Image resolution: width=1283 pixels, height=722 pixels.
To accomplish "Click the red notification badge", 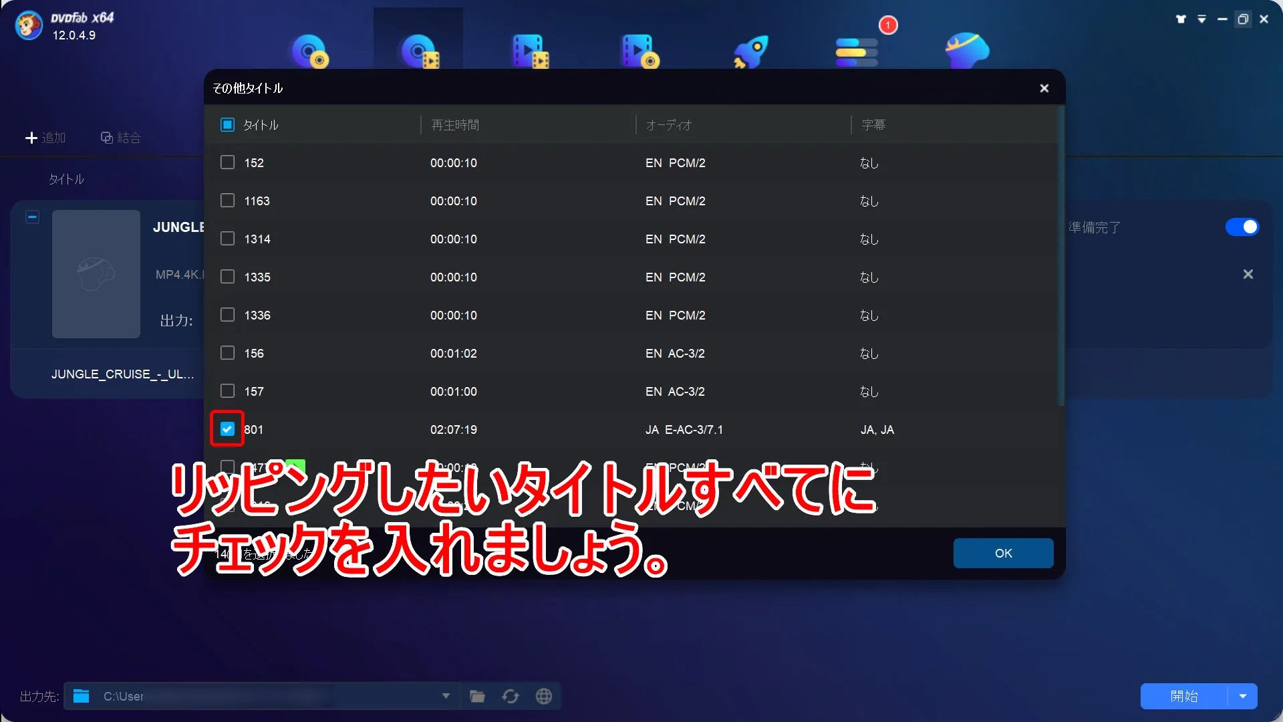I will pos(888,25).
